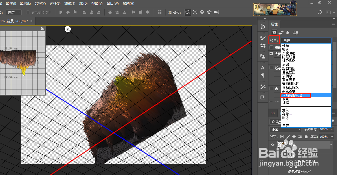Open the 预设 preset dropdown showing 自定
Viewport: 337px width, 175px height.
(306, 41)
